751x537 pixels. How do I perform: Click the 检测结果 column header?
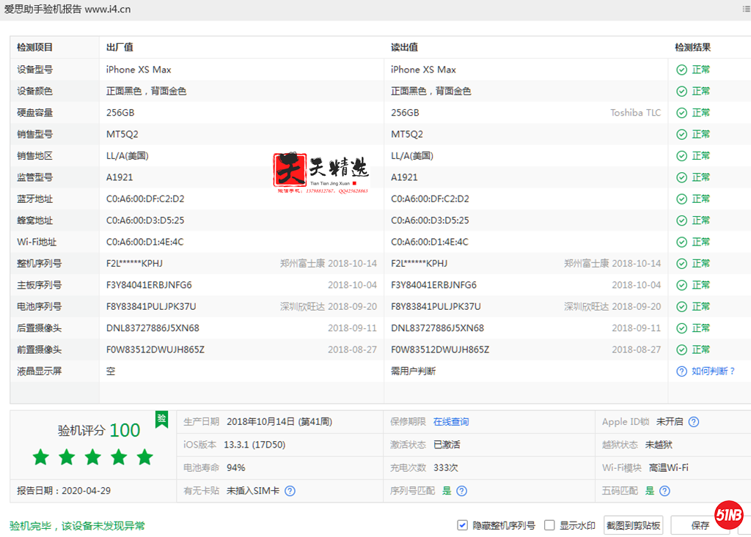point(692,48)
